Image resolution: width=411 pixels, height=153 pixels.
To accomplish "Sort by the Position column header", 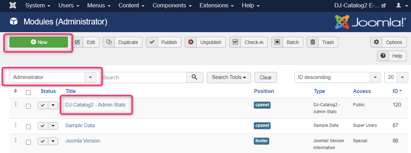I will coord(264,91).
